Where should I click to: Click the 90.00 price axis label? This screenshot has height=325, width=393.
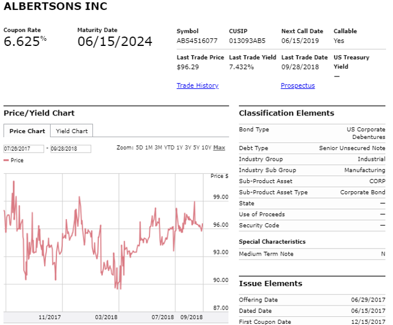(x=221, y=280)
